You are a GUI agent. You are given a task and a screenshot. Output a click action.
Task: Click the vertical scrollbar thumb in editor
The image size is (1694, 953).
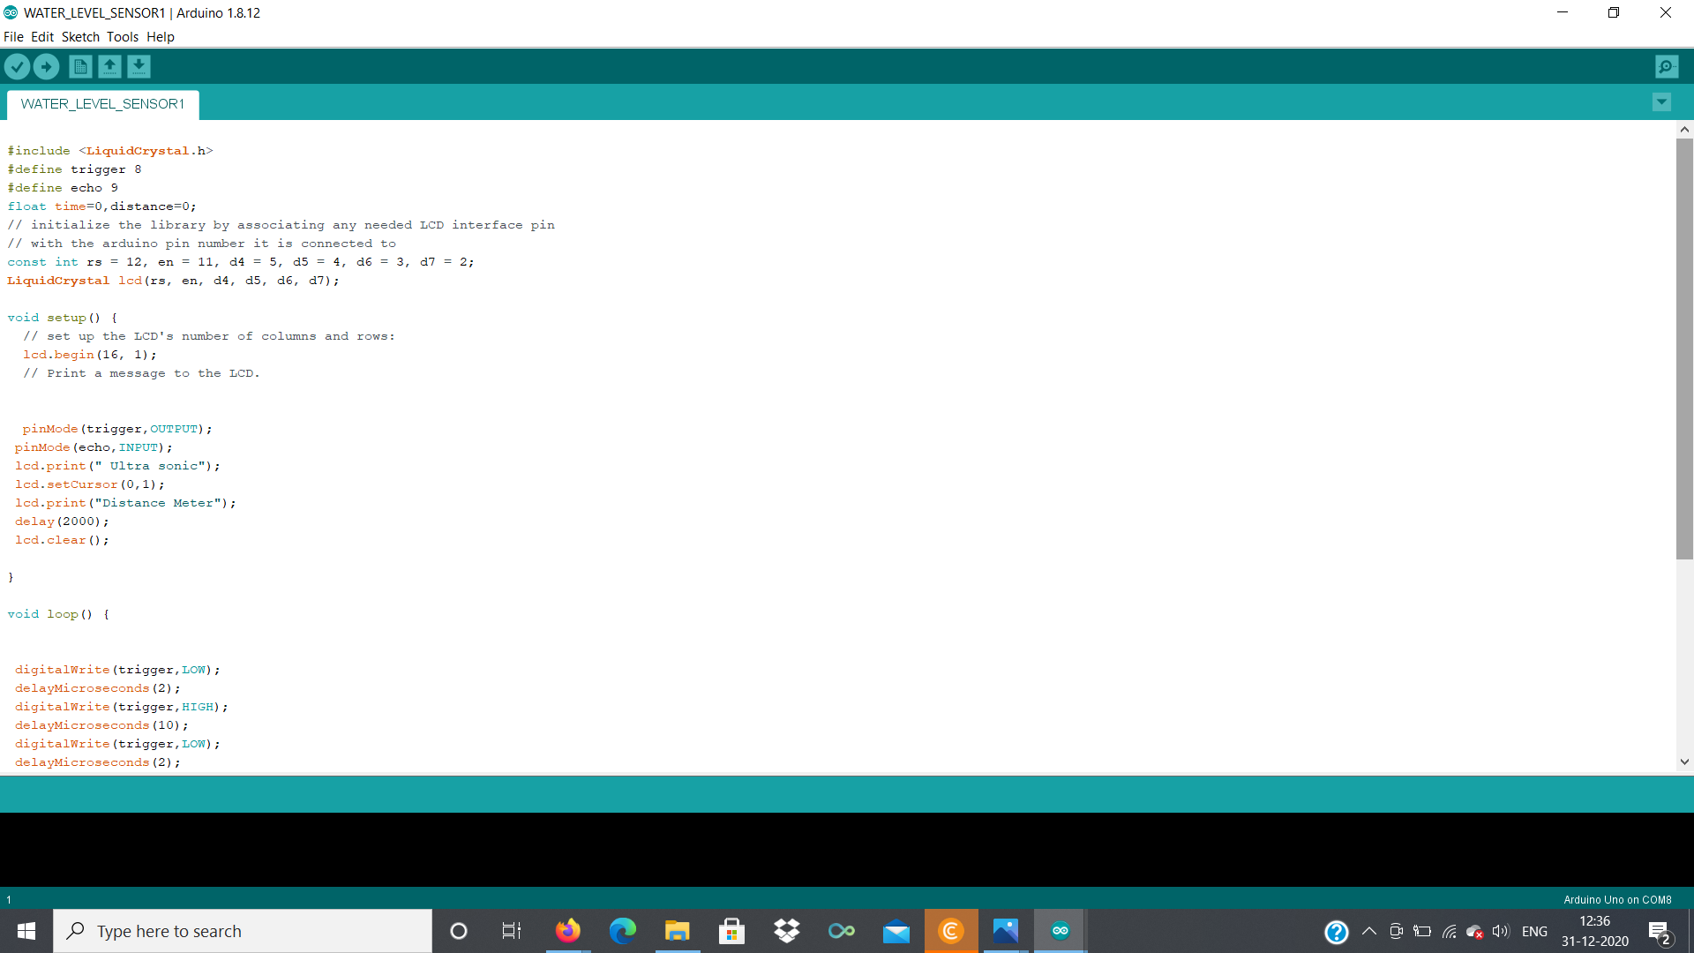click(1684, 349)
